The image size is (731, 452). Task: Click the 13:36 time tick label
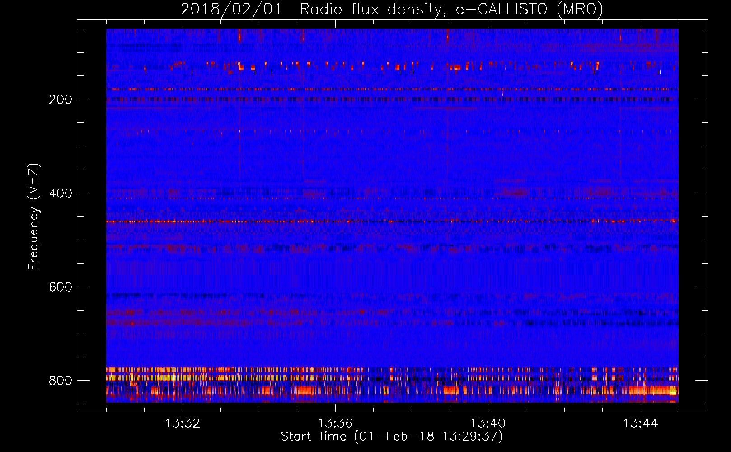tap(335, 424)
